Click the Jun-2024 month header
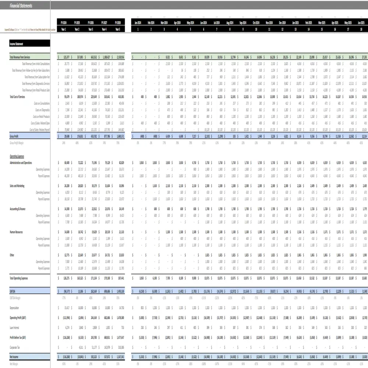Viewport: 368px width, 368px height. [x=204, y=22]
